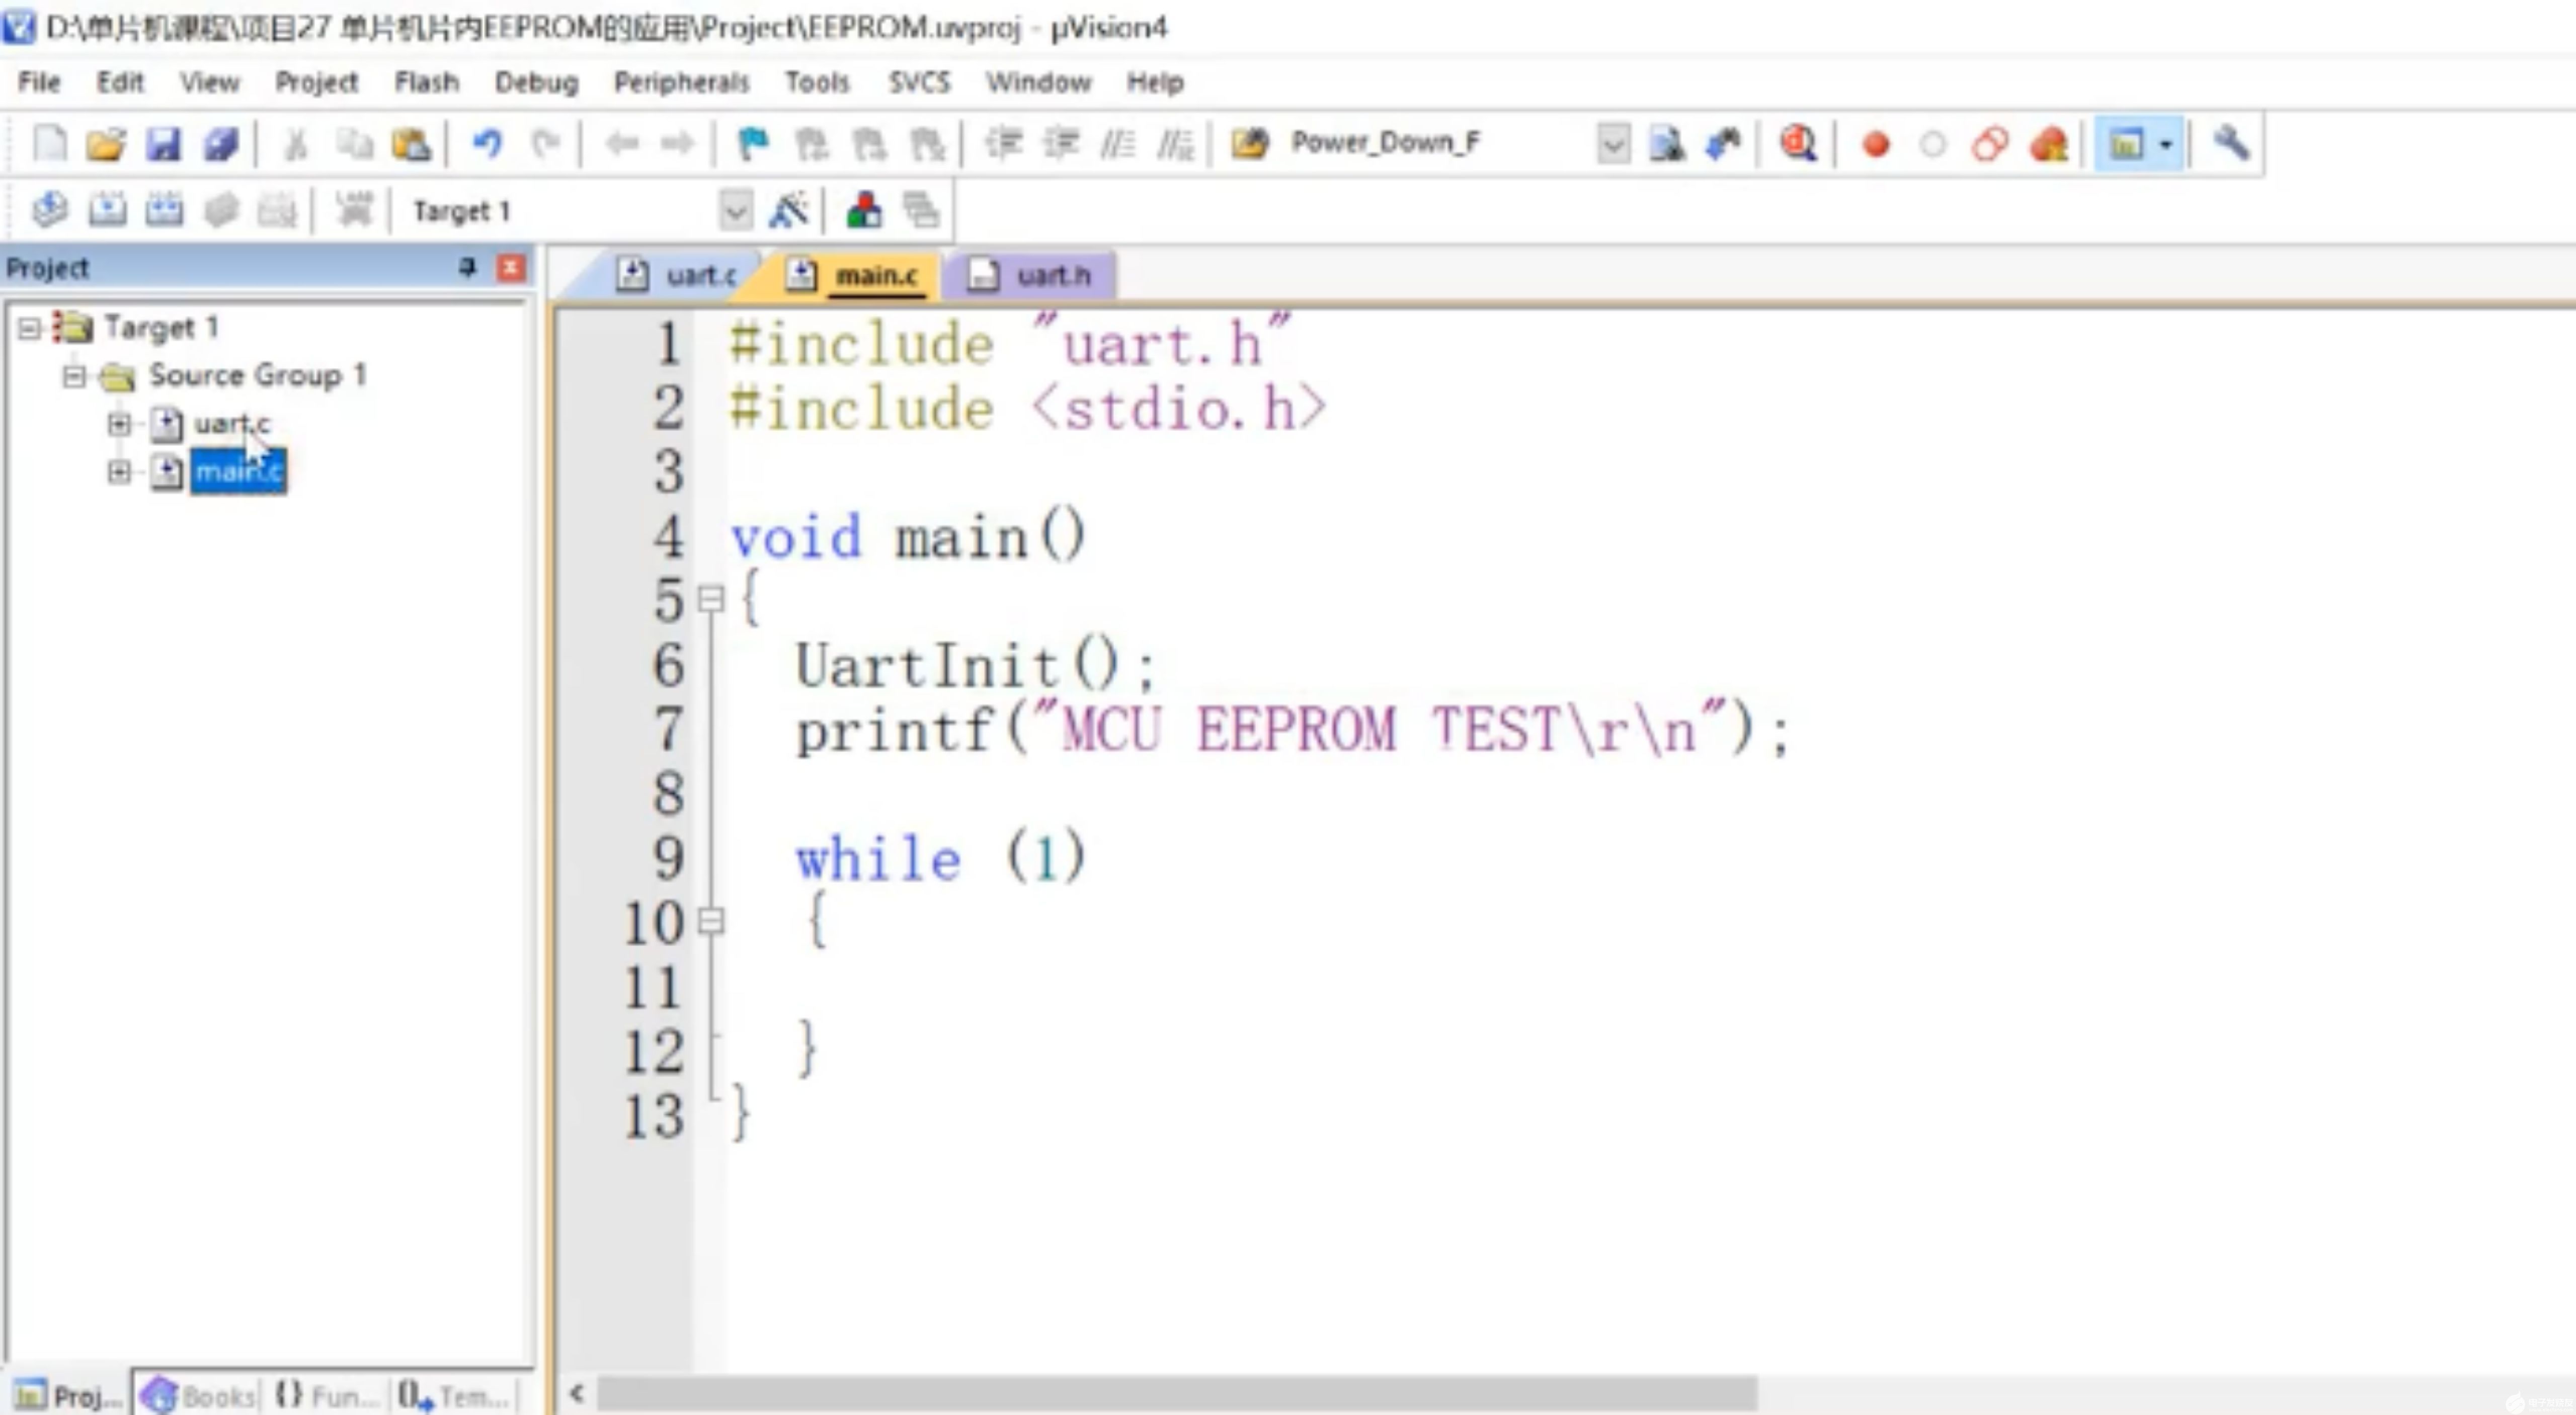The height and width of the screenshot is (1415, 2576).
Task: Open the Target 1 selection dropdown
Action: [735, 210]
